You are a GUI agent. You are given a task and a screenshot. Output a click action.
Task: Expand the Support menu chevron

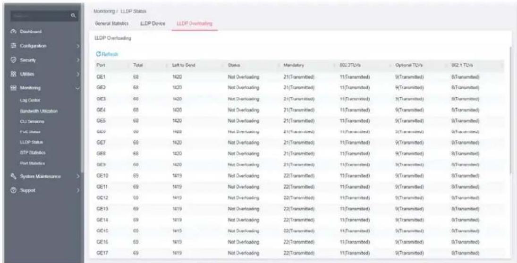[x=78, y=190]
